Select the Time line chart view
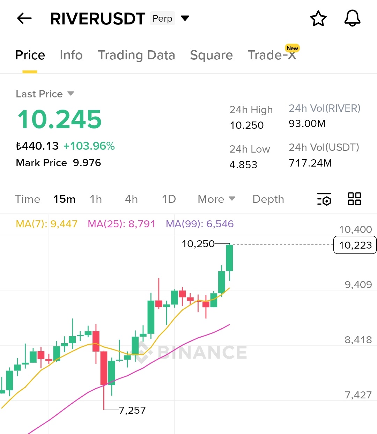Image resolution: width=377 pixels, height=434 pixels. (28, 199)
